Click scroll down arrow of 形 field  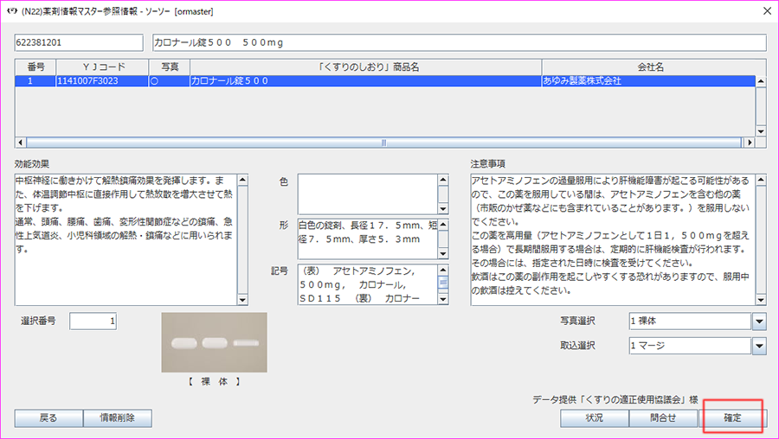[x=443, y=254]
